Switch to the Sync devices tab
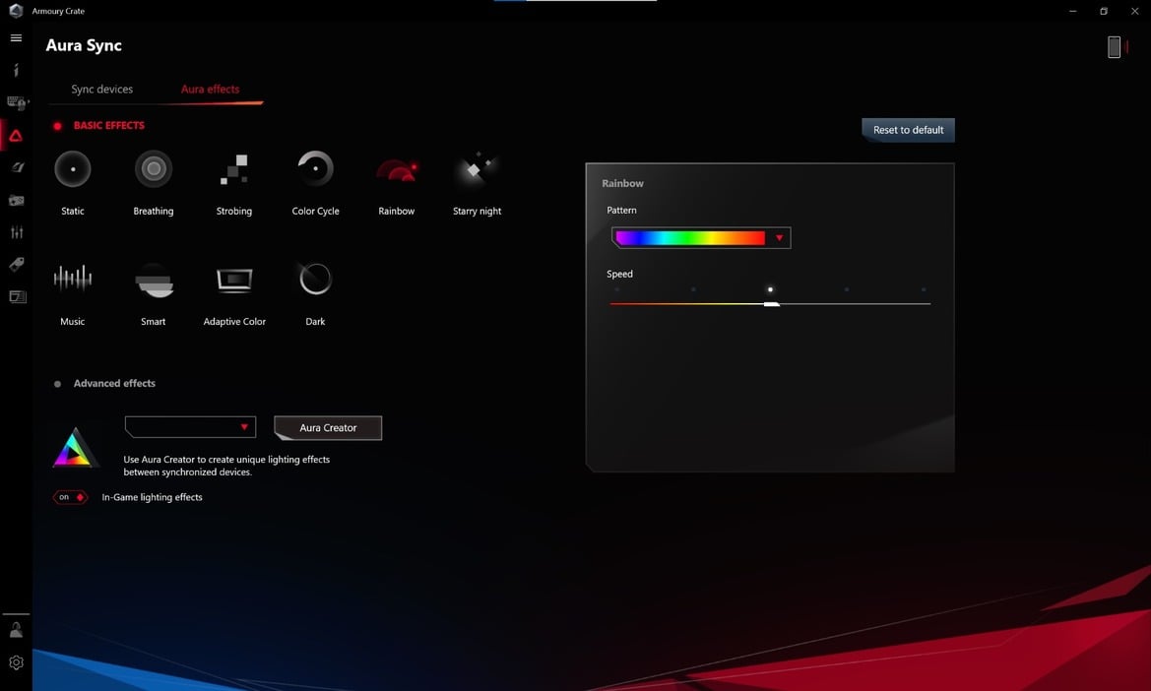1151x691 pixels. (x=102, y=90)
